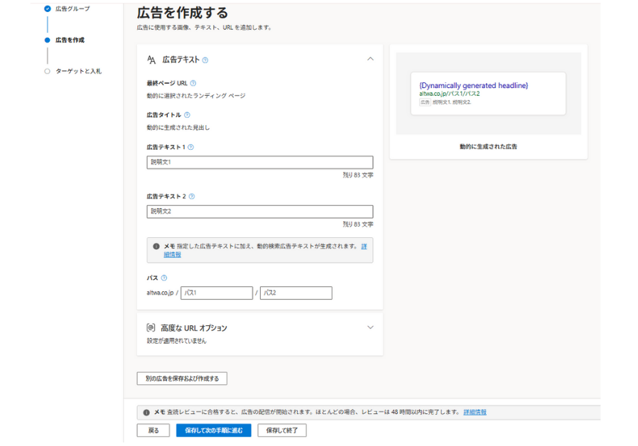Image resolution: width=638 pixels, height=446 pixels.
Task: Click help icon beside パス label
Action: click(164, 278)
